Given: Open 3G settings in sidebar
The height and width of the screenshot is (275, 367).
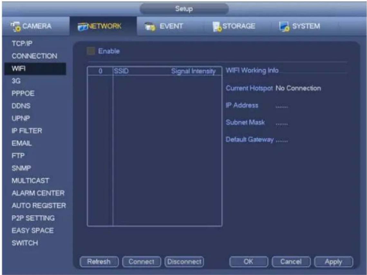Looking at the screenshot, I should (x=16, y=81).
